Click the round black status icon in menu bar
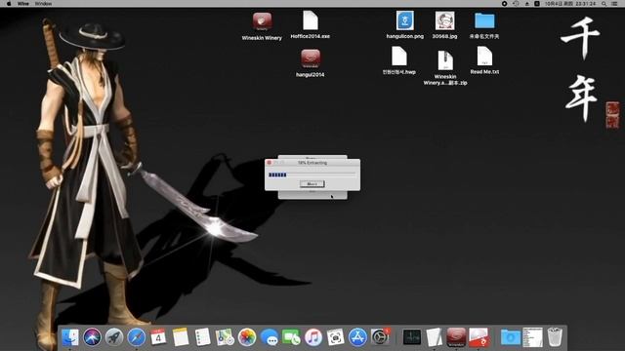This screenshot has width=625, height=351. (504, 4)
